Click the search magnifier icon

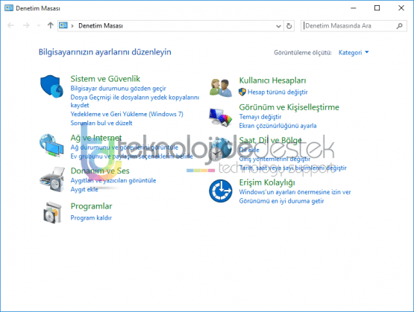[400, 26]
